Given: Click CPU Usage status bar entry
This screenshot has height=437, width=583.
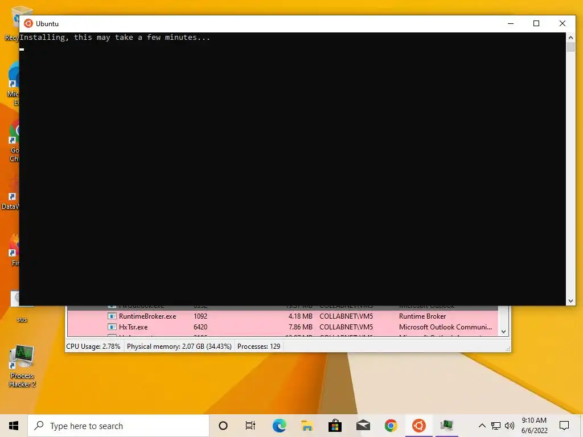Looking at the screenshot, I should tap(93, 347).
